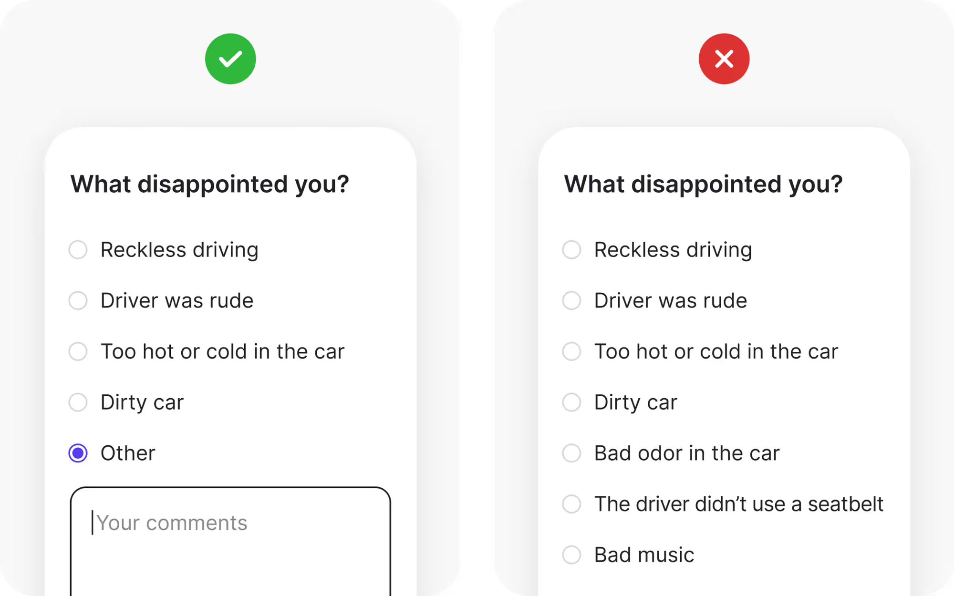This screenshot has height=596, width=954.
Task: Select 'Dirty car' radio under red X
Action: pos(571,402)
